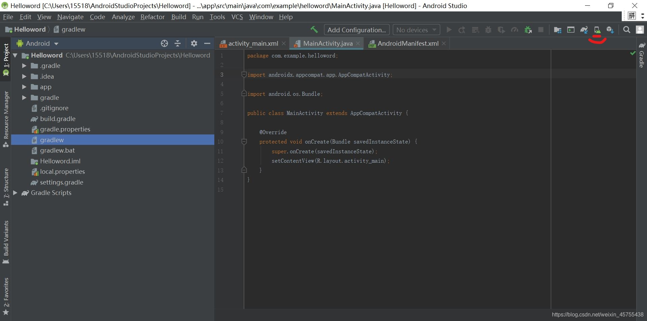Click the Attach Debugger to Android Process icon
Viewport: 647px width, 321px height.
point(528,30)
